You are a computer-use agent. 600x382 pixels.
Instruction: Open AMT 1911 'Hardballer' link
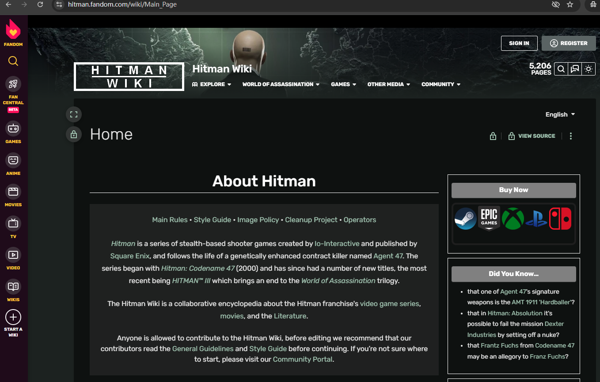(542, 303)
